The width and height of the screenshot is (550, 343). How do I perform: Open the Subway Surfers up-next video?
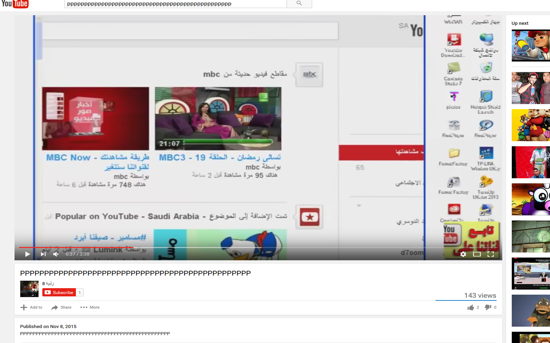pos(531,45)
